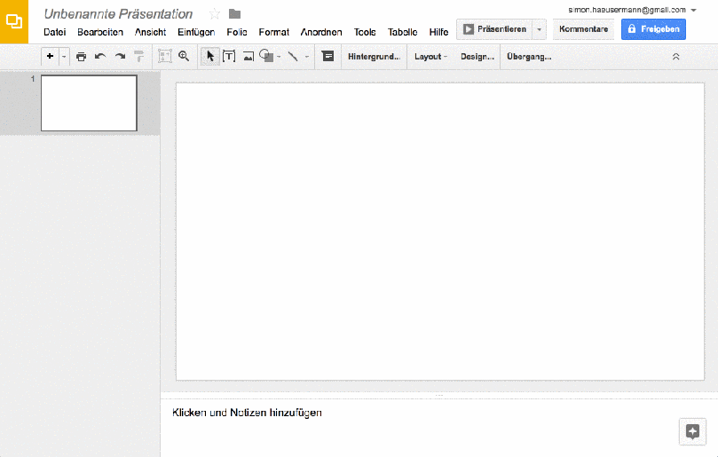The height and width of the screenshot is (457, 718).
Task: Select the text box tool
Action: [229, 56]
